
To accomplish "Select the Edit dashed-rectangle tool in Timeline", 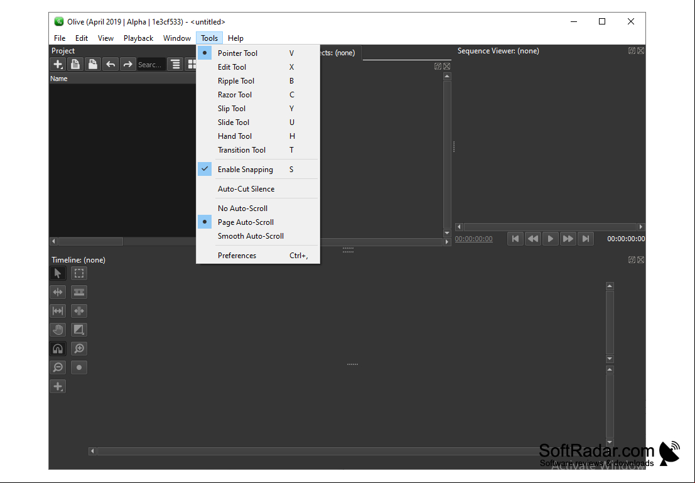I will (x=79, y=273).
